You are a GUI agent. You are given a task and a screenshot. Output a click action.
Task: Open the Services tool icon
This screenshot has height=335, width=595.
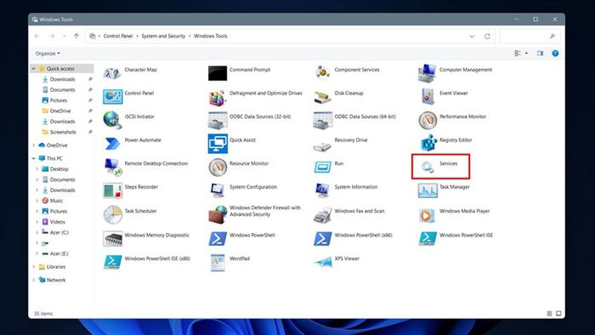pos(428,167)
